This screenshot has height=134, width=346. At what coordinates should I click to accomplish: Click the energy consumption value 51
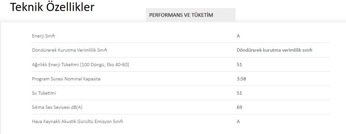pyautogui.click(x=240, y=65)
